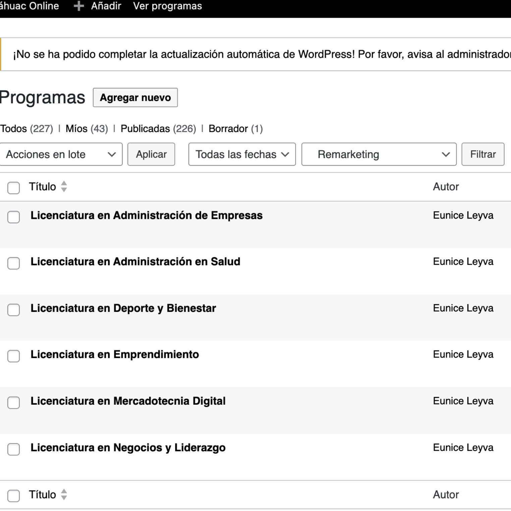Open the Remarketing category dropdown
Screen dimensions: 511x511
379,154
